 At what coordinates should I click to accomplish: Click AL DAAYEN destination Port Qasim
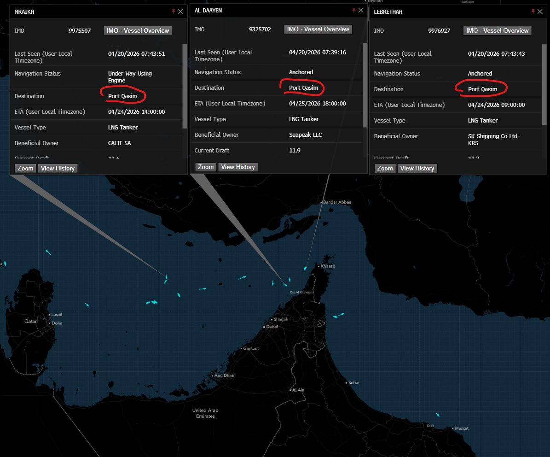(304, 88)
